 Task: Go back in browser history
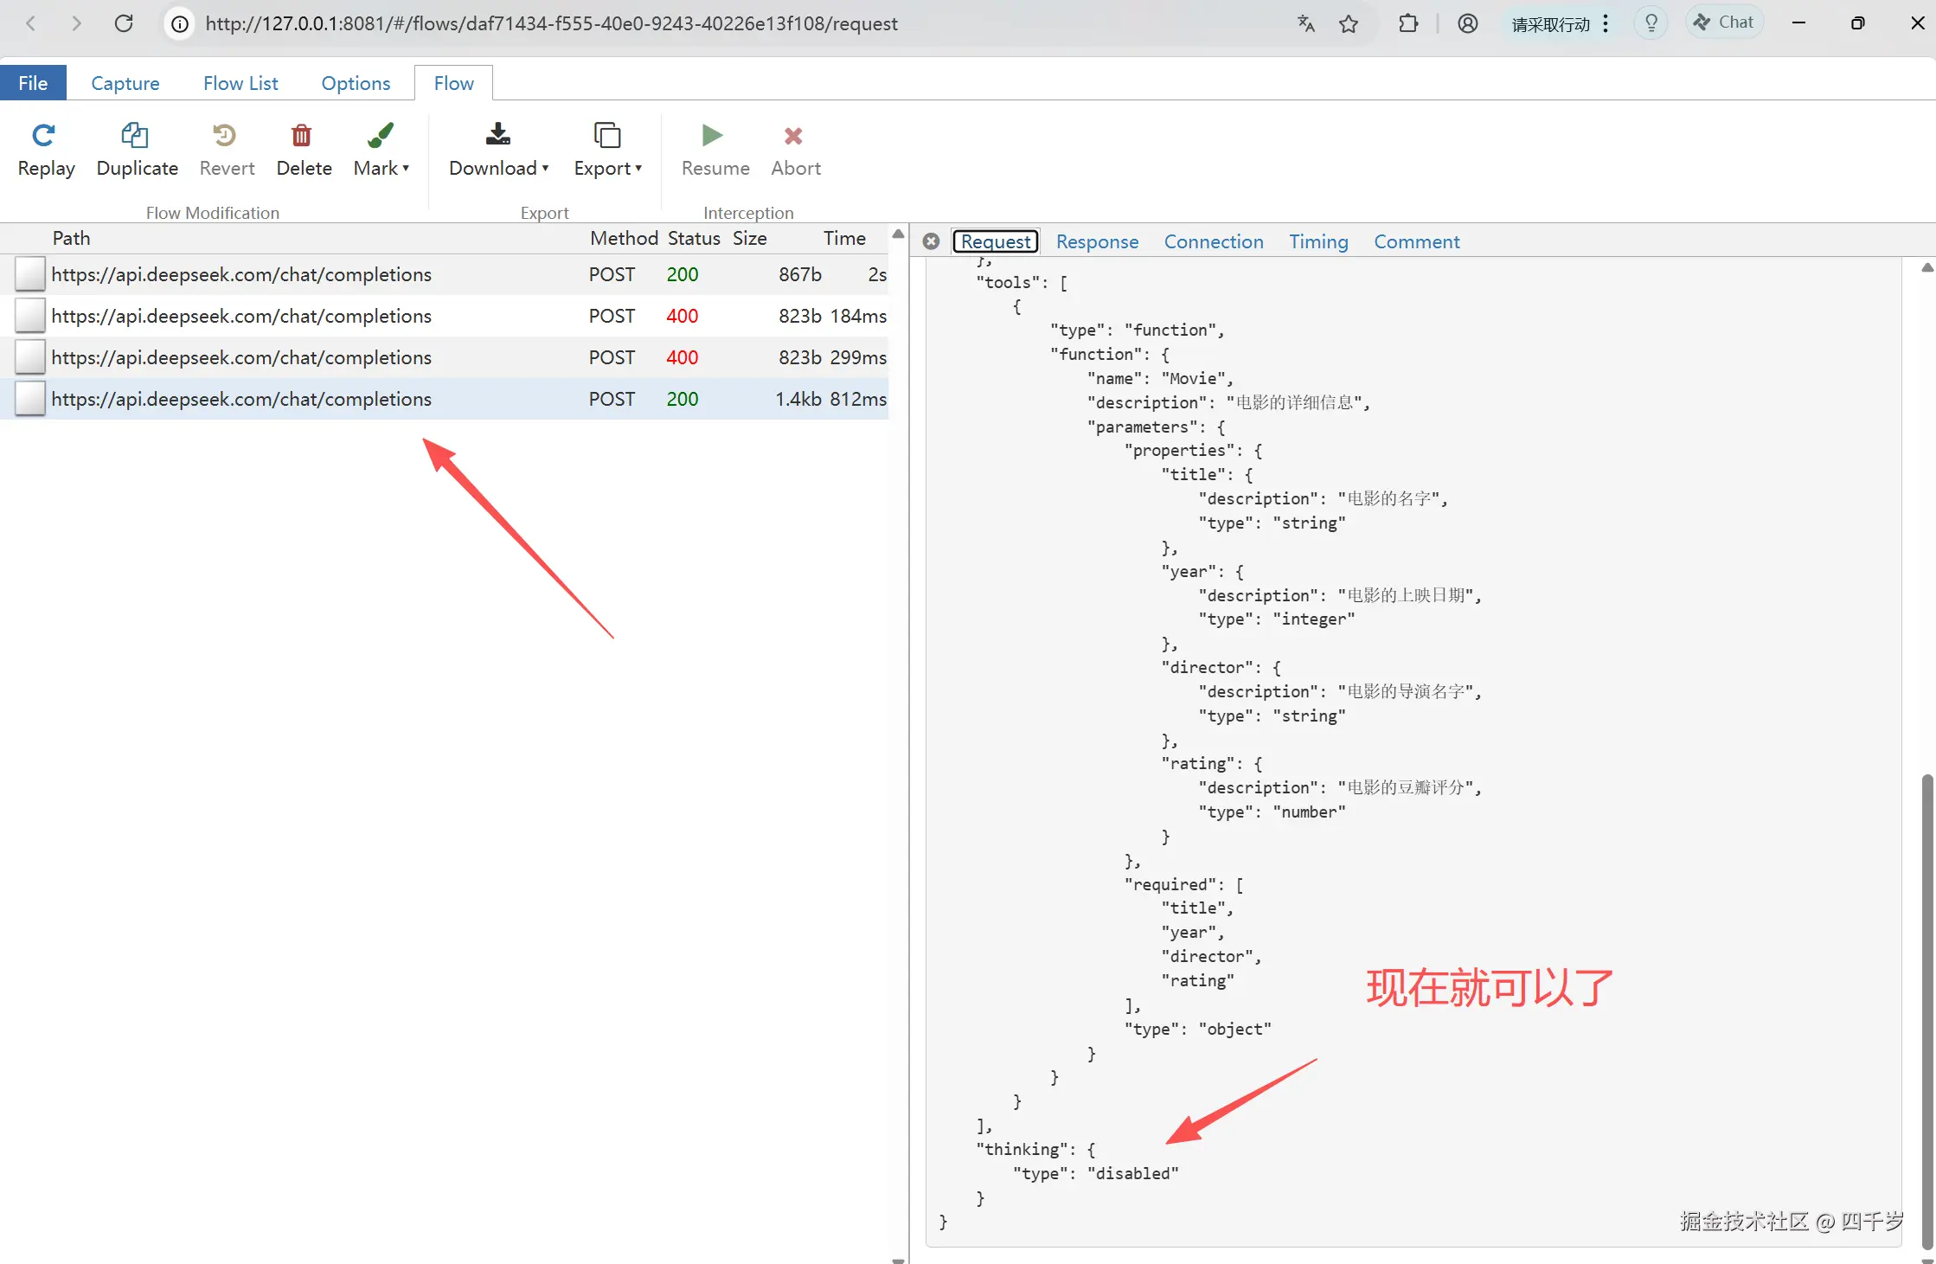(x=31, y=23)
